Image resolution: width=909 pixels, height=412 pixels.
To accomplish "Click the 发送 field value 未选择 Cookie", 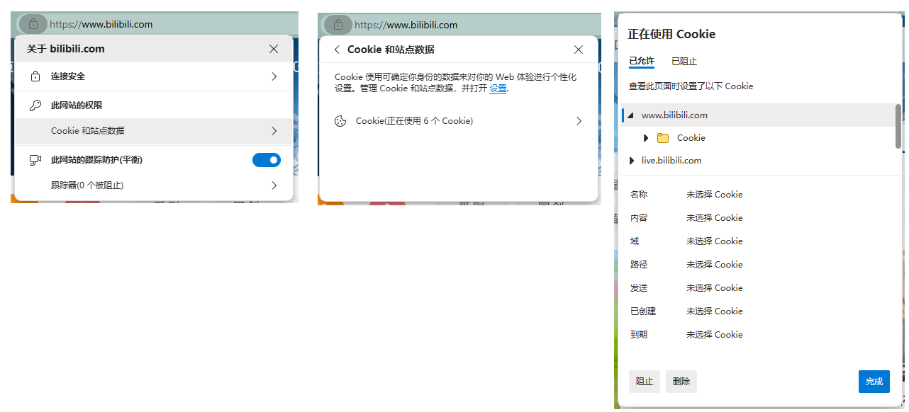I will 715,288.
